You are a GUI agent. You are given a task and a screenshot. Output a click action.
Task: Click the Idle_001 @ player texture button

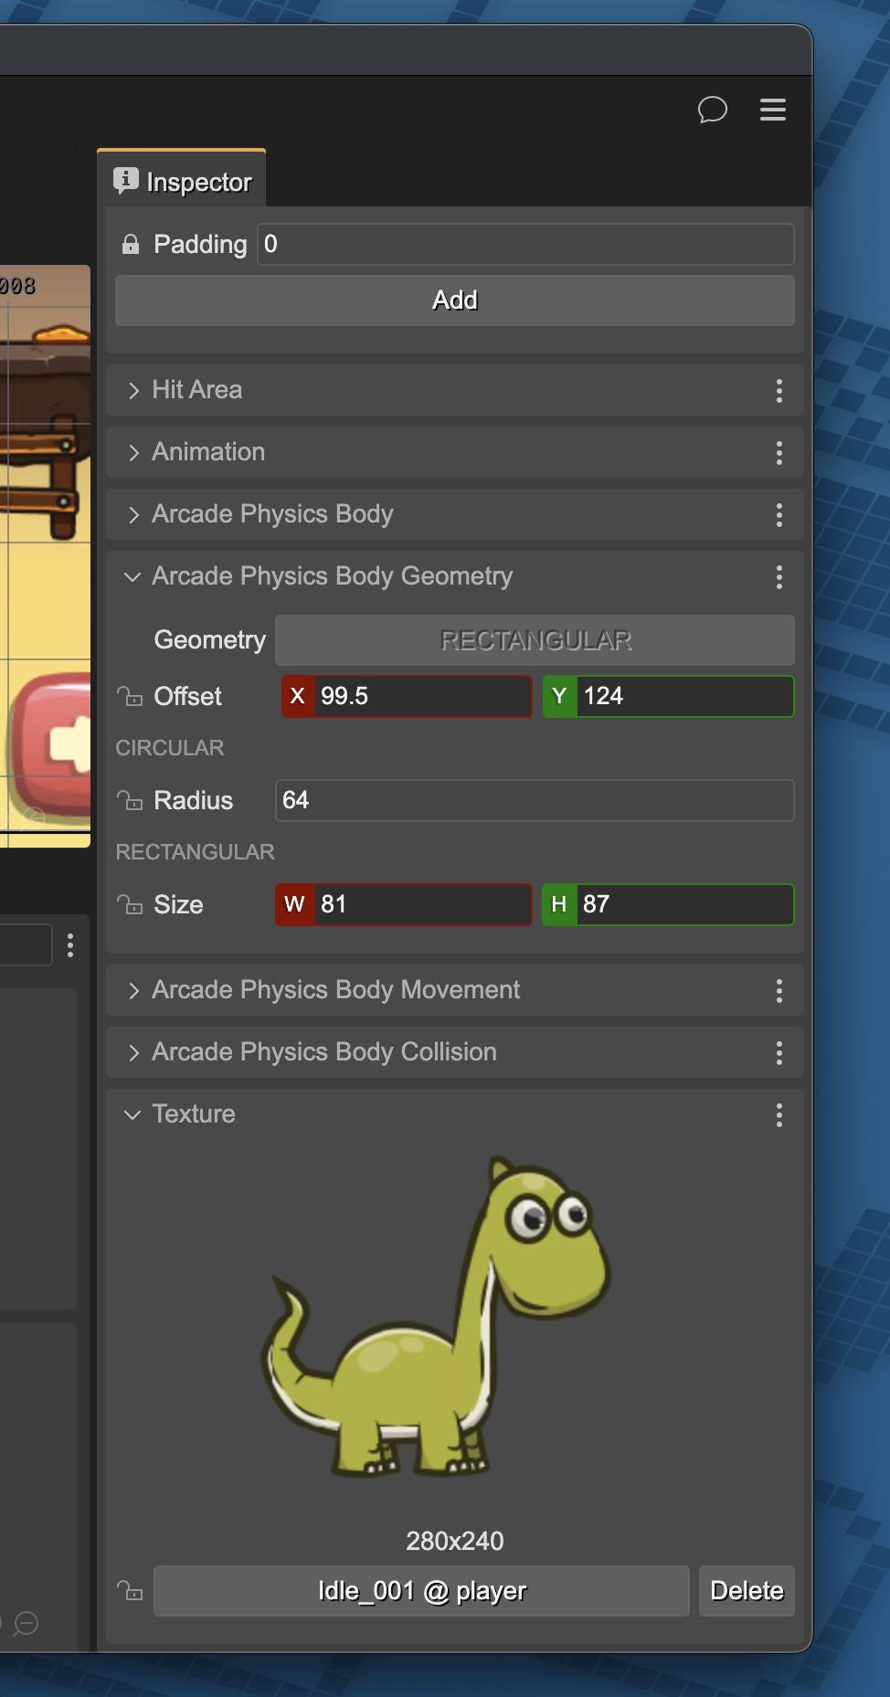(x=421, y=1591)
